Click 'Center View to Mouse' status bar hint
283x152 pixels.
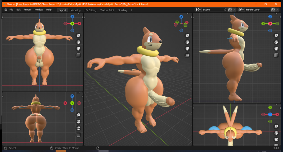point(67,148)
